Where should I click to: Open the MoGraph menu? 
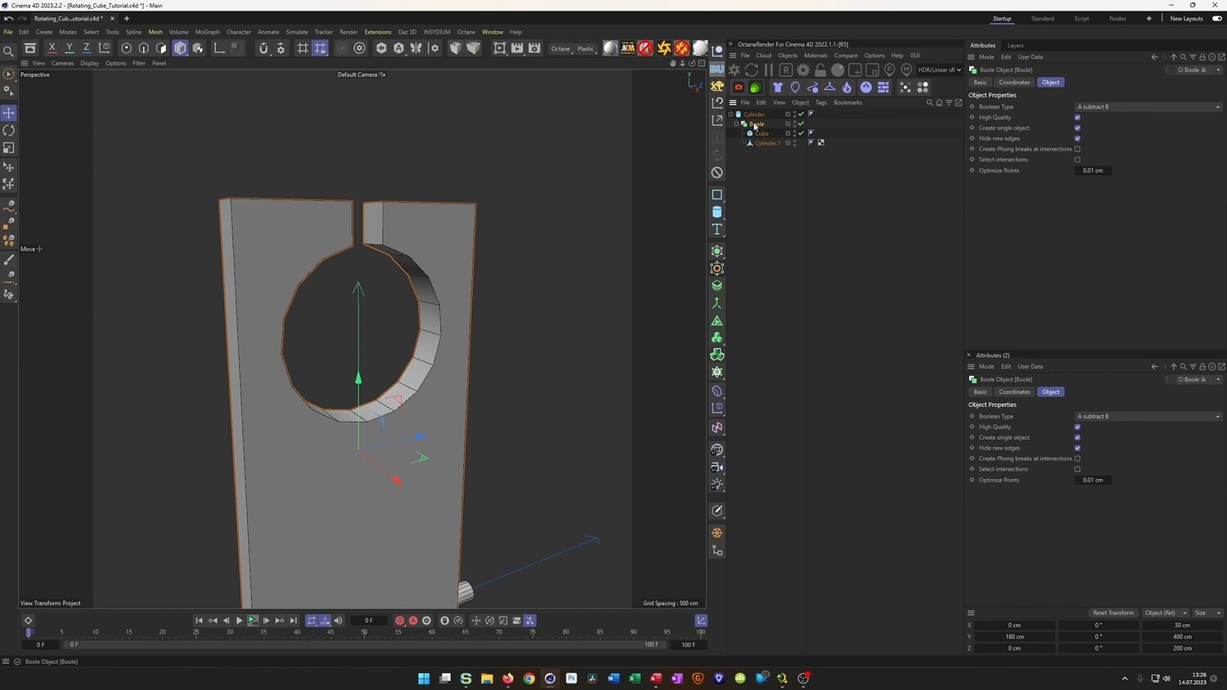tap(207, 32)
